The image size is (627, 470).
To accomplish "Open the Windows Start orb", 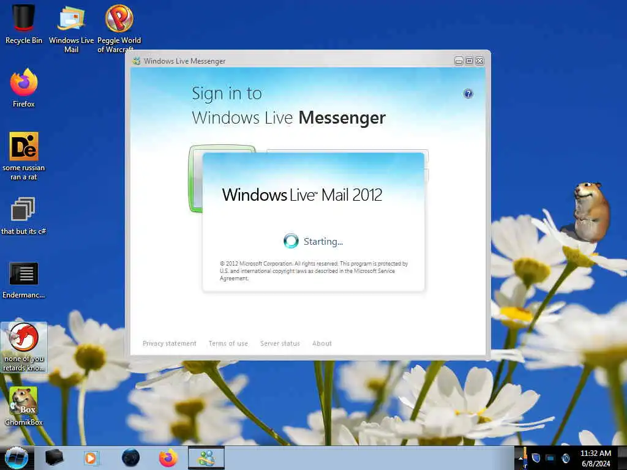I will point(17,458).
